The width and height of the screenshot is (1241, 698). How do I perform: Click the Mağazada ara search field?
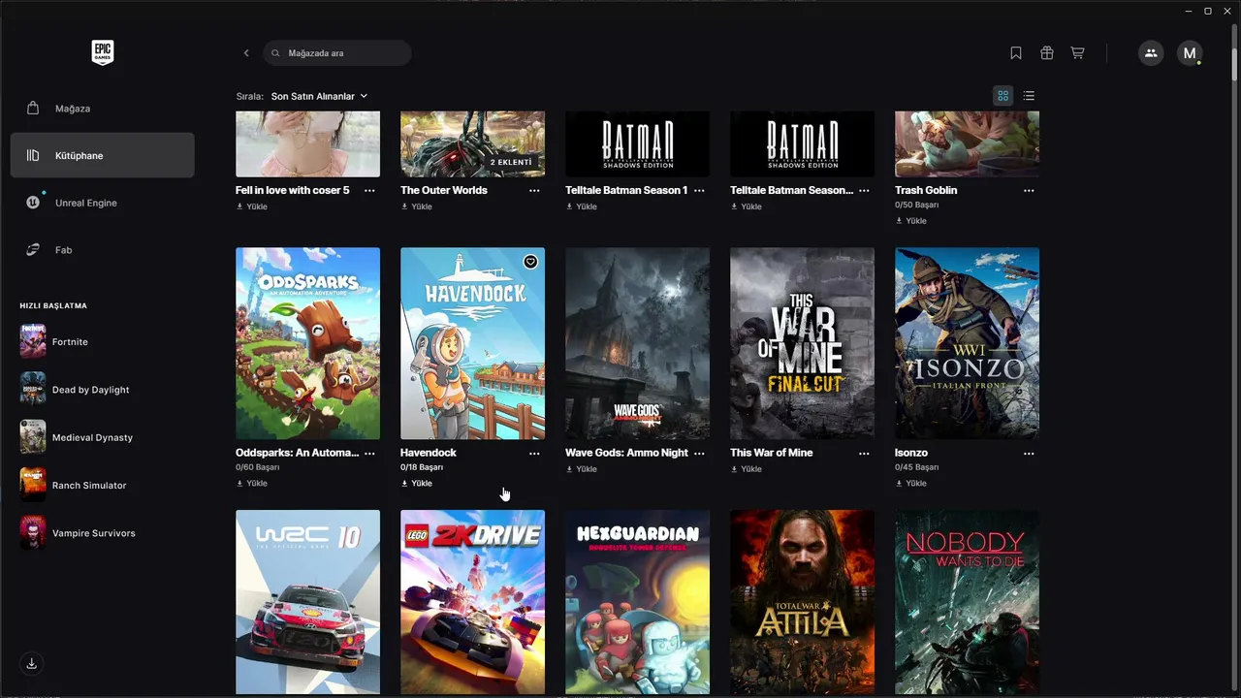337,53
